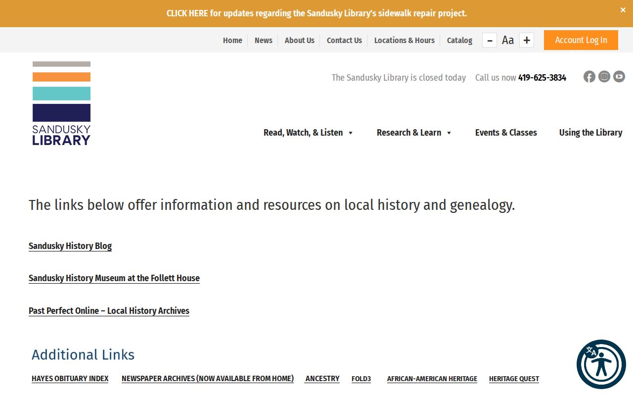View Locations & Hours
633x396 pixels.
coord(405,41)
